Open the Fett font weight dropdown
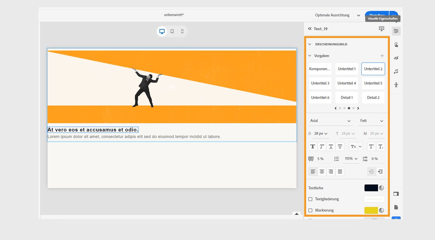Viewport: 435px width, 240px height. click(371, 121)
